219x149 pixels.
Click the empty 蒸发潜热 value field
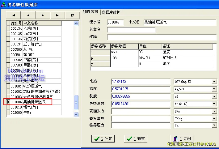141,119
